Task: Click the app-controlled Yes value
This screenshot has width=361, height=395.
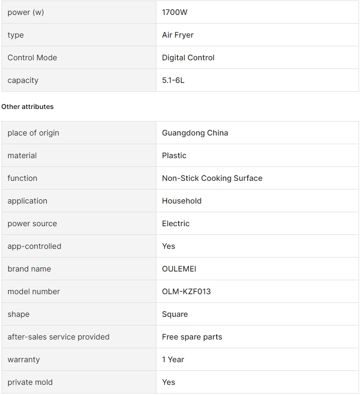Action: pyautogui.click(x=168, y=246)
